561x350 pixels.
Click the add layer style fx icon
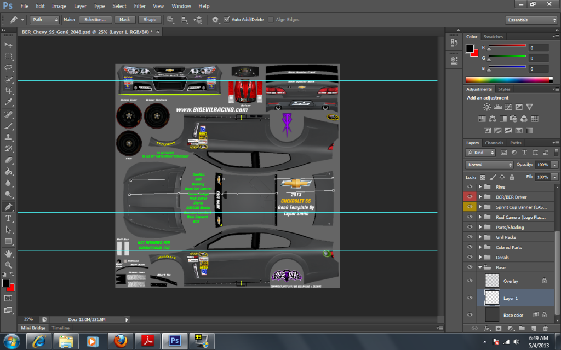pyautogui.click(x=486, y=328)
